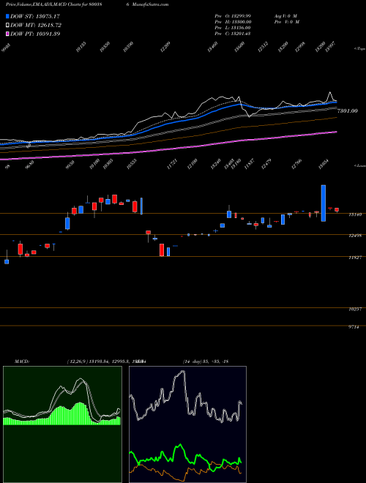This screenshot has height=483, width=366.
Task: Click the 'Avg V: 0 M' text
Action: tap(285, 16)
